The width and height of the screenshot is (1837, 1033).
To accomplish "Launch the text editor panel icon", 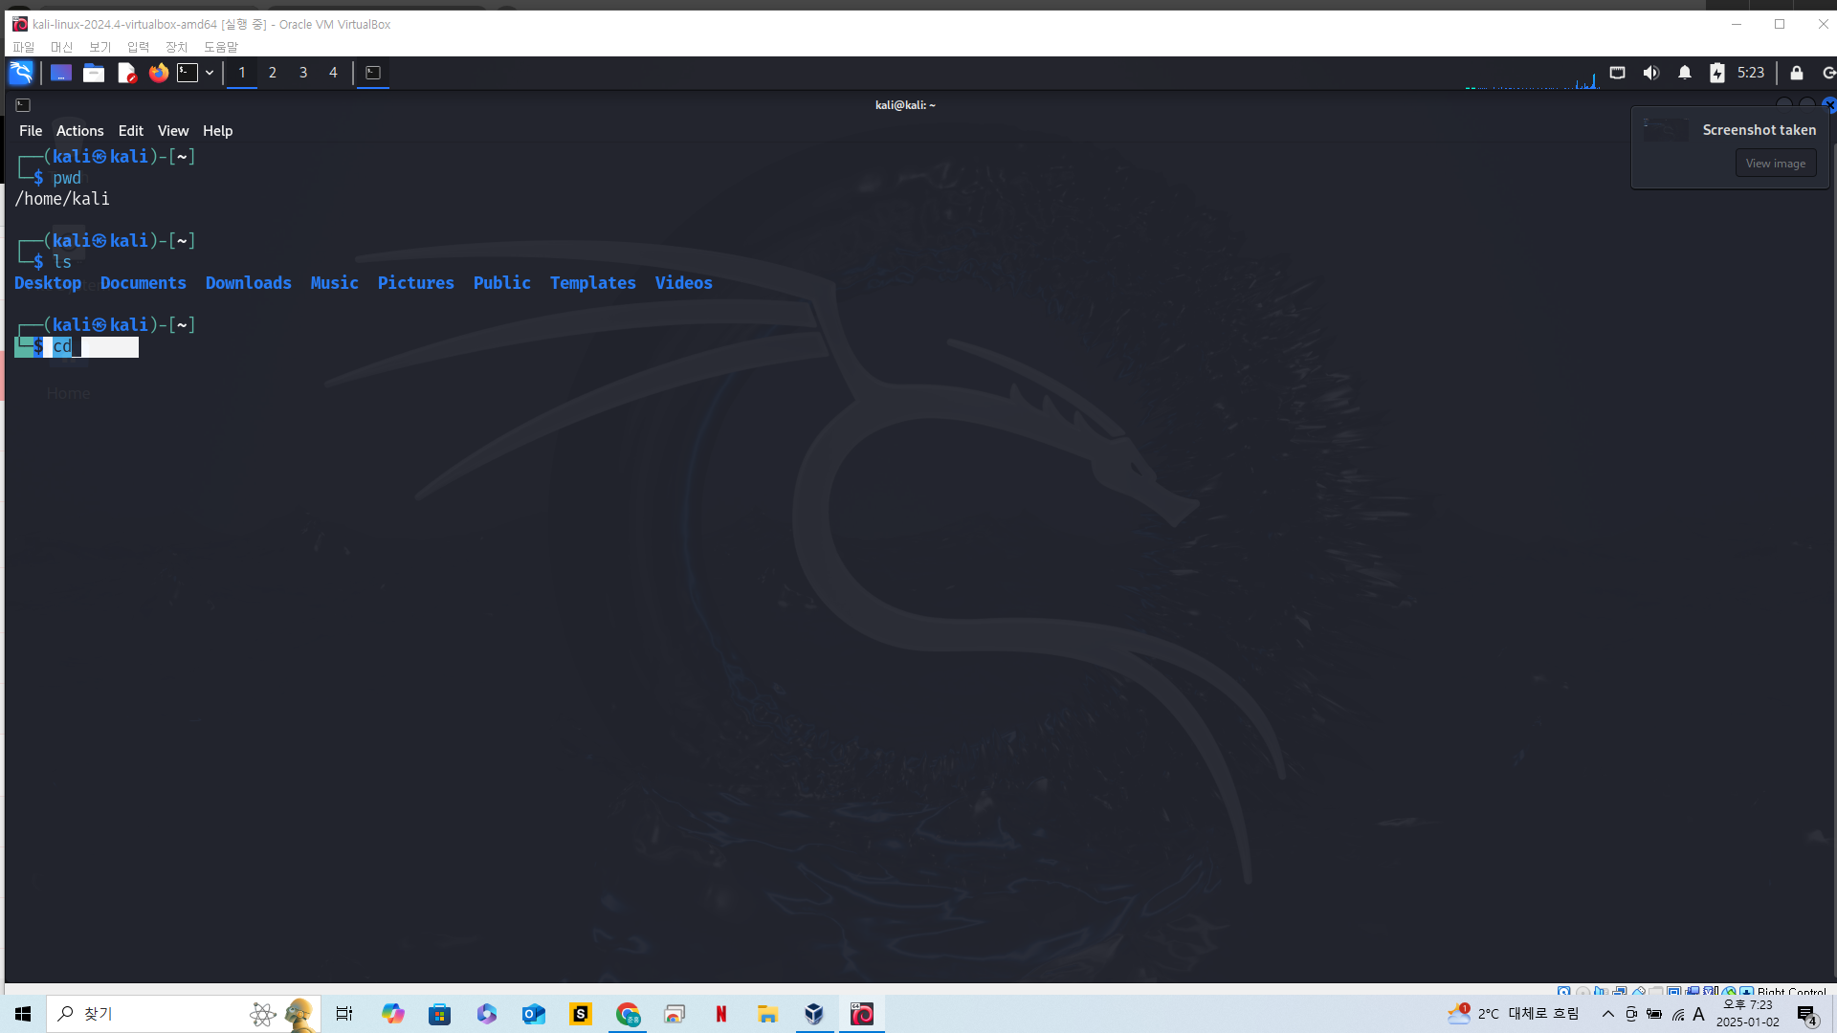I will (126, 73).
